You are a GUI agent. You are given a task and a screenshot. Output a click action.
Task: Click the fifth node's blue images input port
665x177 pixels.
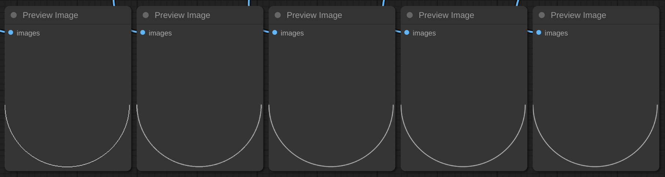click(x=539, y=33)
